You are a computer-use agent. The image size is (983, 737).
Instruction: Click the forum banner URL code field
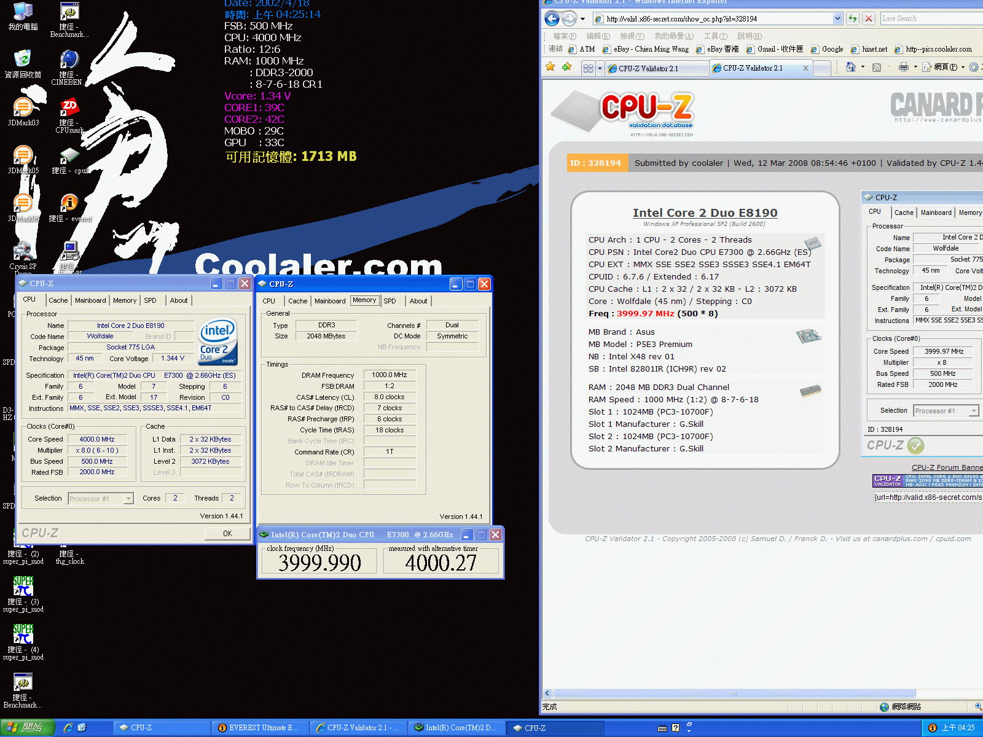928,497
